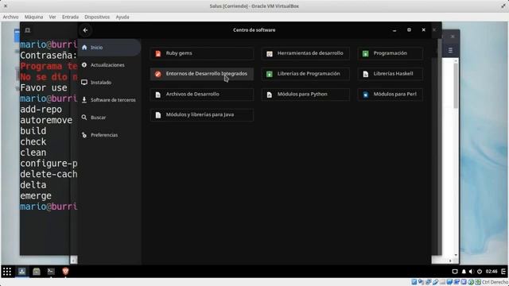Click the terminal window's tab icon
This screenshot has width=509, height=286.
point(28,30)
